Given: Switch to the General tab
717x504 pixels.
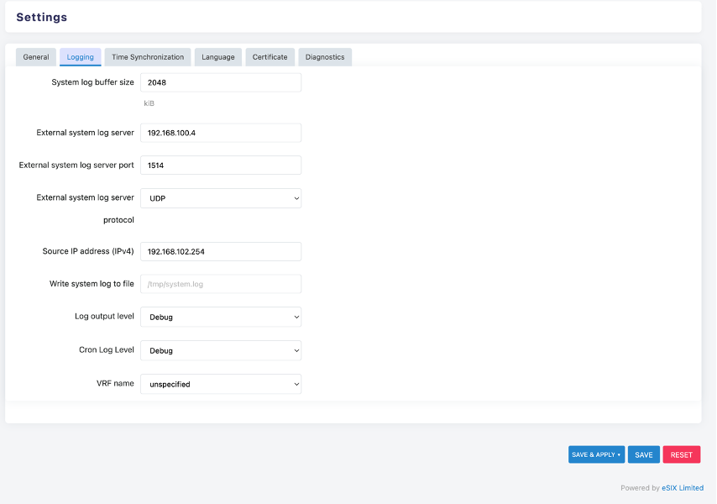Looking at the screenshot, I should [x=35, y=56].
